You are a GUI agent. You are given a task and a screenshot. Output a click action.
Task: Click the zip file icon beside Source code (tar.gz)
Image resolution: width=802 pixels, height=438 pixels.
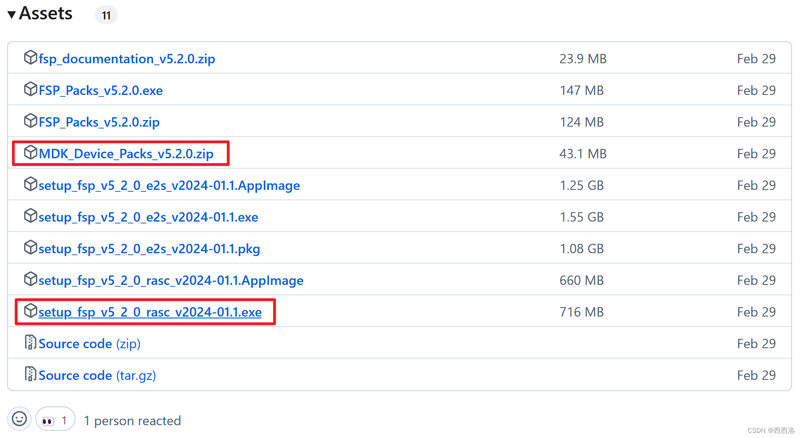click(30, 374)
